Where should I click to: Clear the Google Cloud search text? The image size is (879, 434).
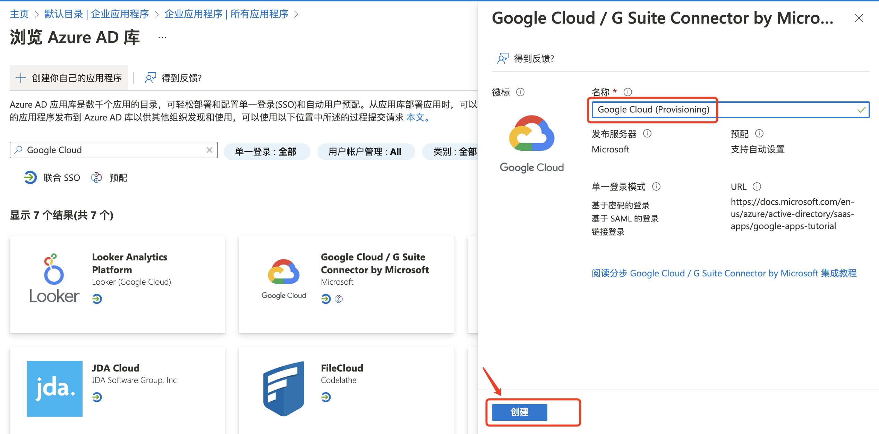click(x=210, y=150)
